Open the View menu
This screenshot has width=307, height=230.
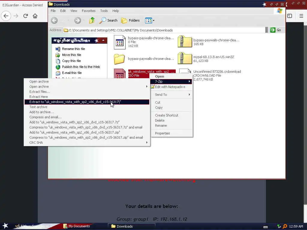74,11
